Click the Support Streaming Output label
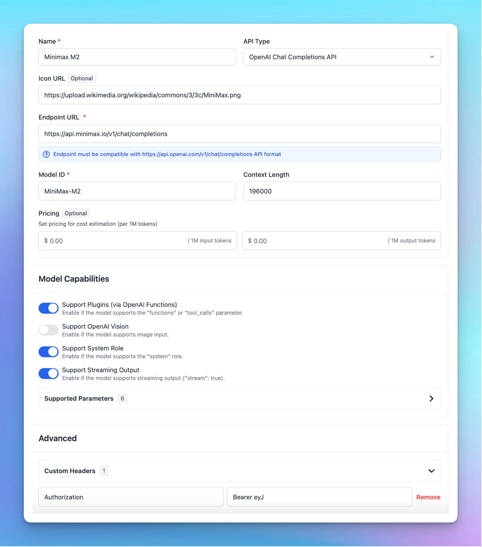This screenshot has height=547, width=482. click(101, 370)
